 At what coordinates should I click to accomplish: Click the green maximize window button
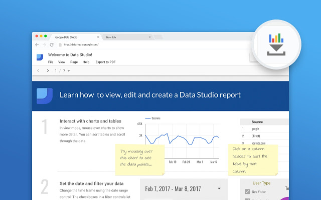46,36
